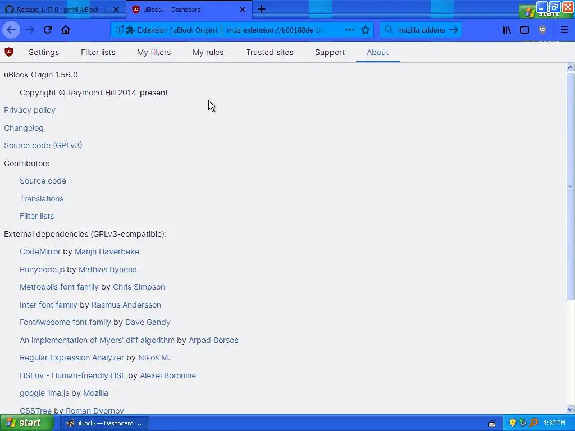Open the Mozilla author link
This screenshot has height=431, width=575.
[95, 393]
